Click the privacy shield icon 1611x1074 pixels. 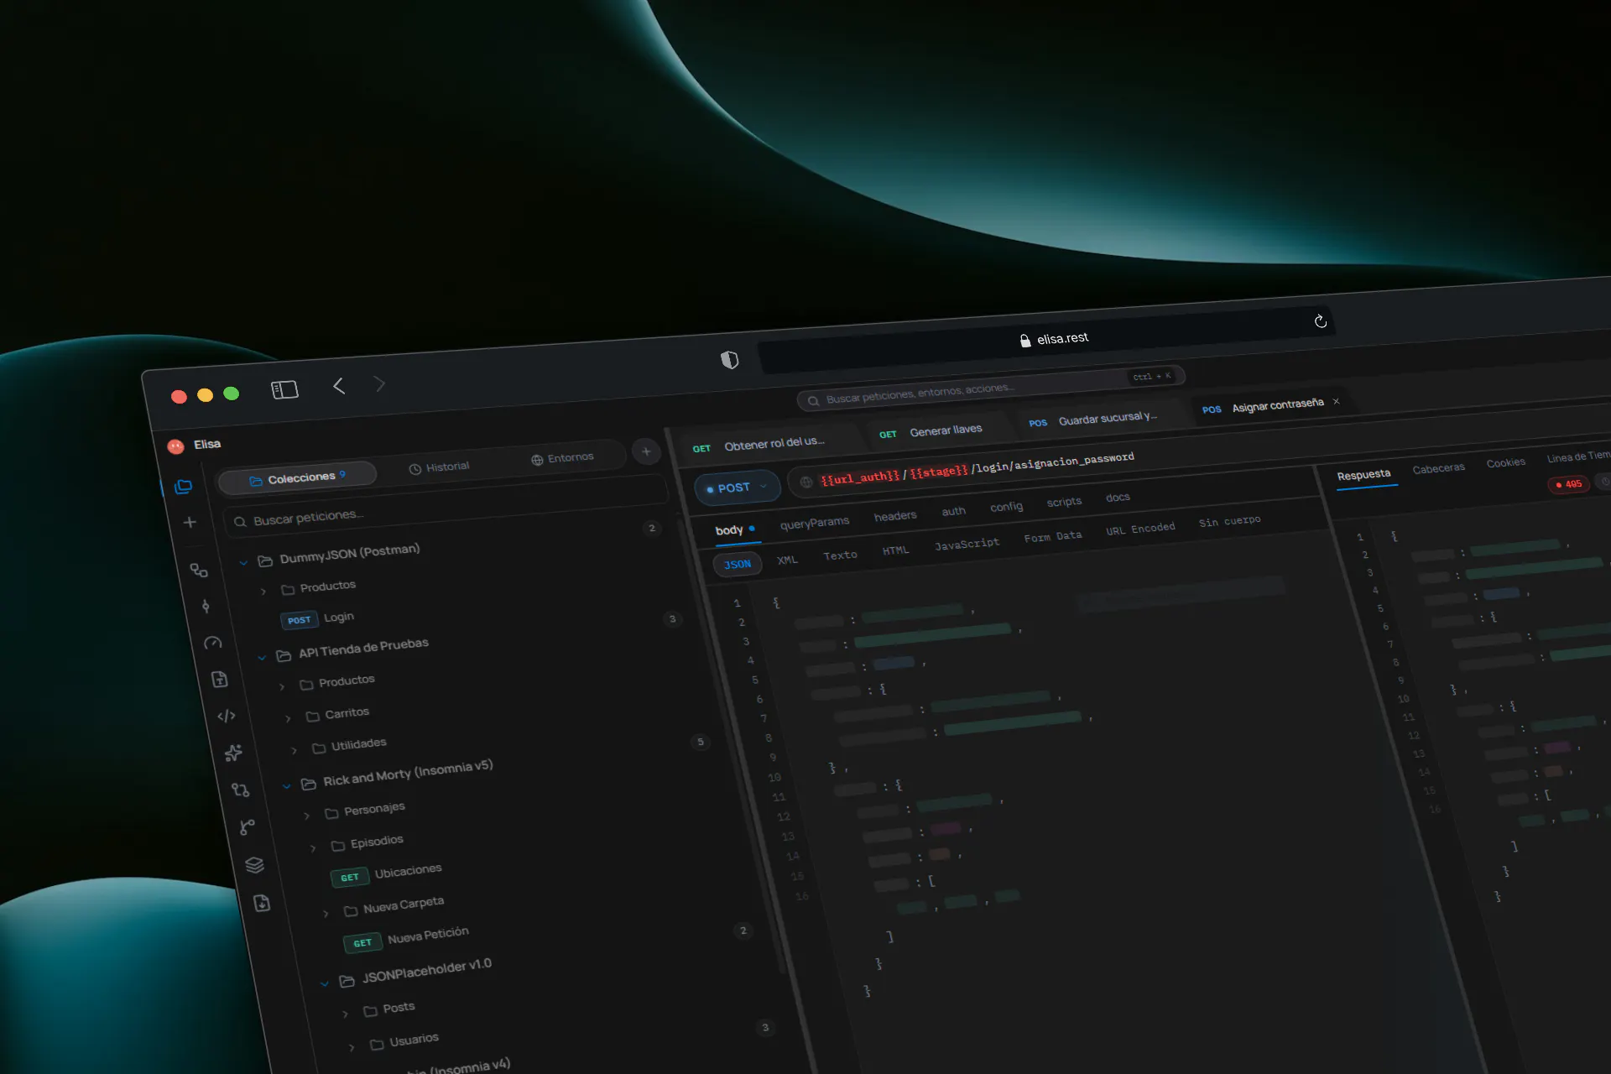tap(730, 360)
